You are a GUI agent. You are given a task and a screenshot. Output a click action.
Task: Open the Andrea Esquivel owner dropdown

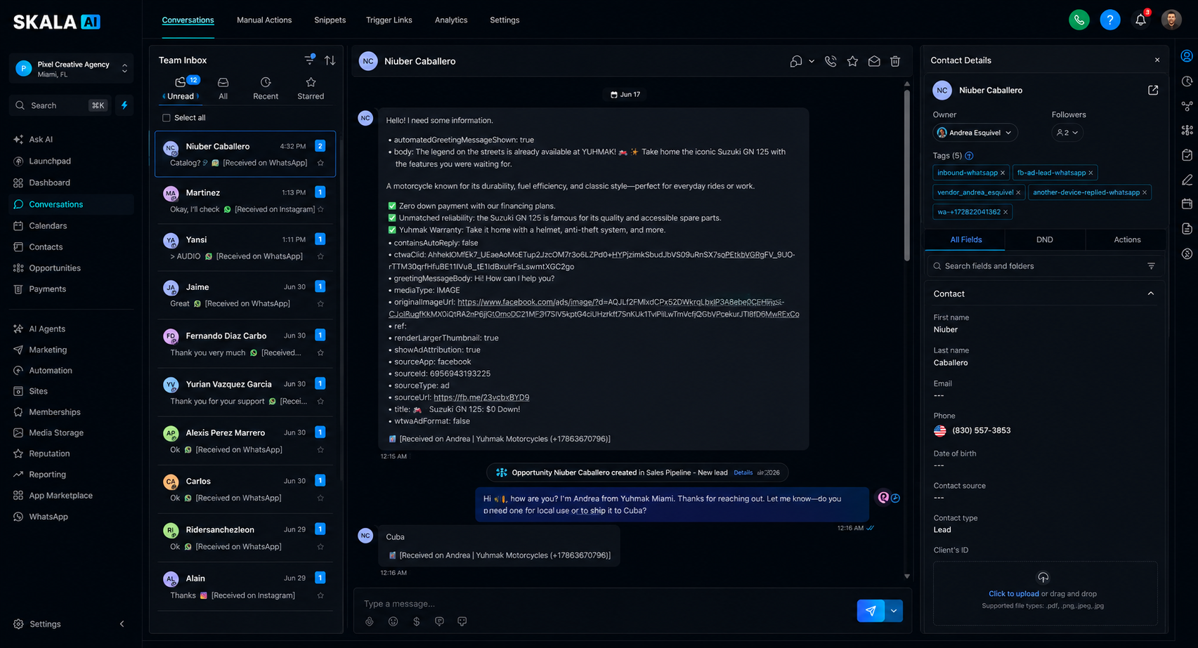(975, 133)
